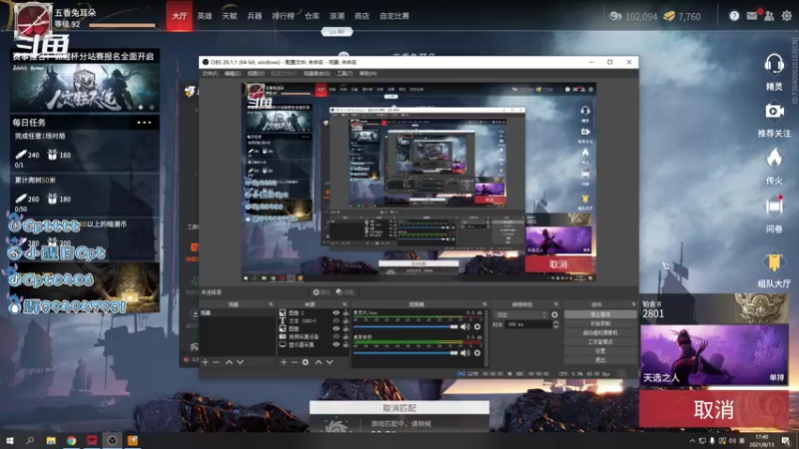The height and width of the screenshot is (449, 799).
Task: Open source properties gear in sources panel
Action: click(x=306, y=362)
